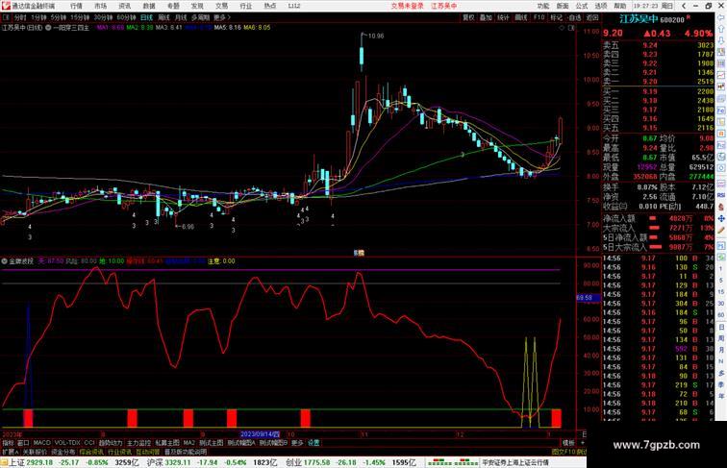This screenshot has height=468, width=727.
Task: Select the 趋势动力 indicator tab
Action: click(x=111, y=443)
